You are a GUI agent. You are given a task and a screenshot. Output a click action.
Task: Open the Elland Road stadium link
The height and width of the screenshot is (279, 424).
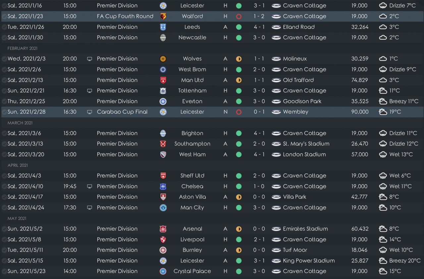(298, 27)
